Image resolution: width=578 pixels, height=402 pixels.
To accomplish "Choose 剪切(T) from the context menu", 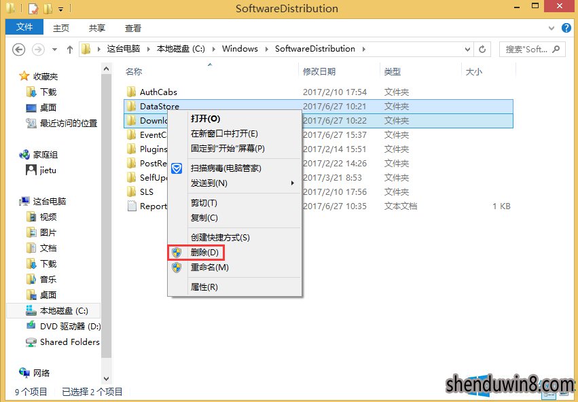I will click(x=235, y=203).
